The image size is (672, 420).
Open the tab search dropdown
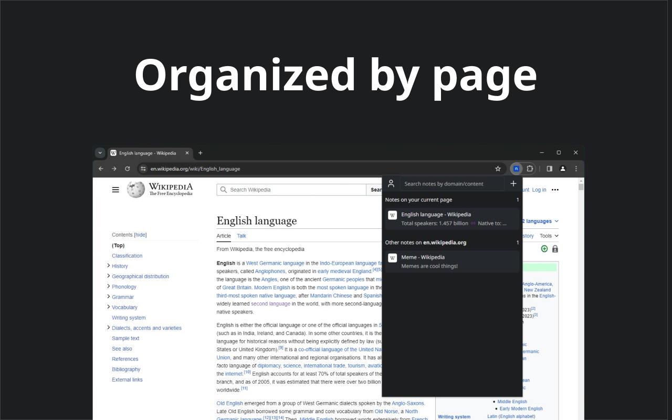[x=100, y=153]
